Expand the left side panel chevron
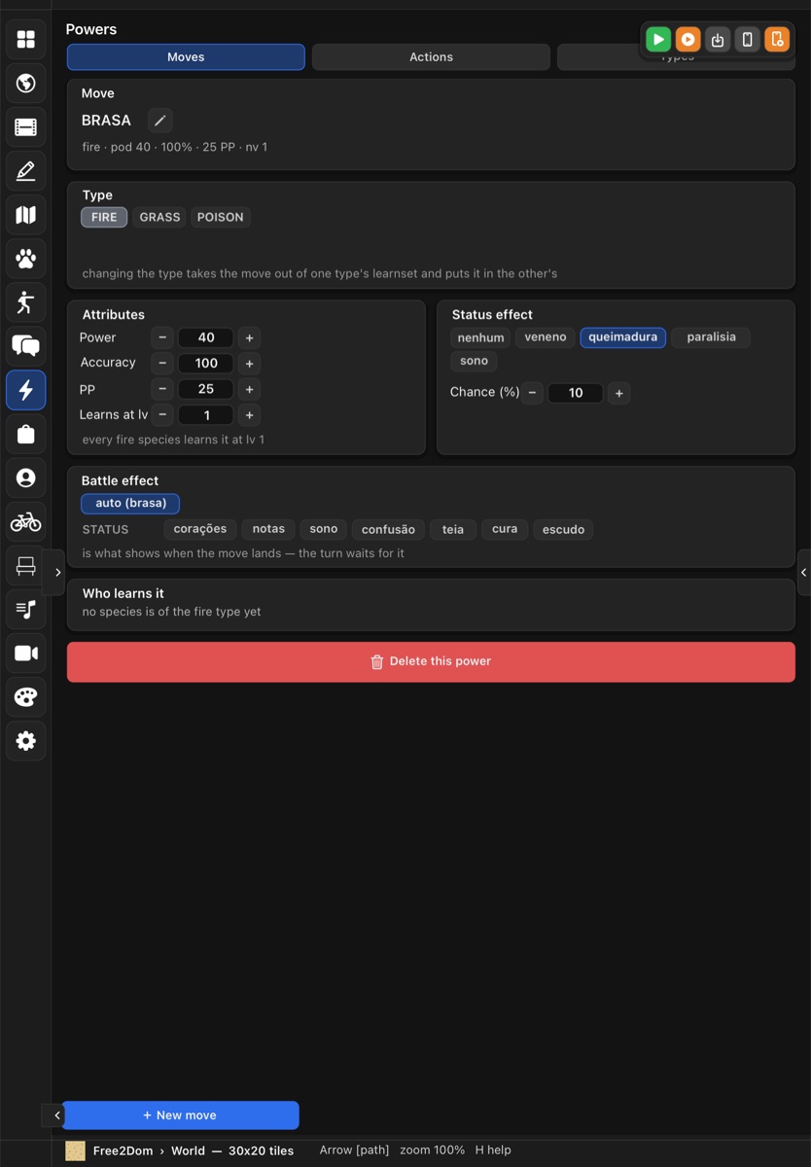This screenshot has width=811, height=1167. pyautogui.click(x=57, y=573)
